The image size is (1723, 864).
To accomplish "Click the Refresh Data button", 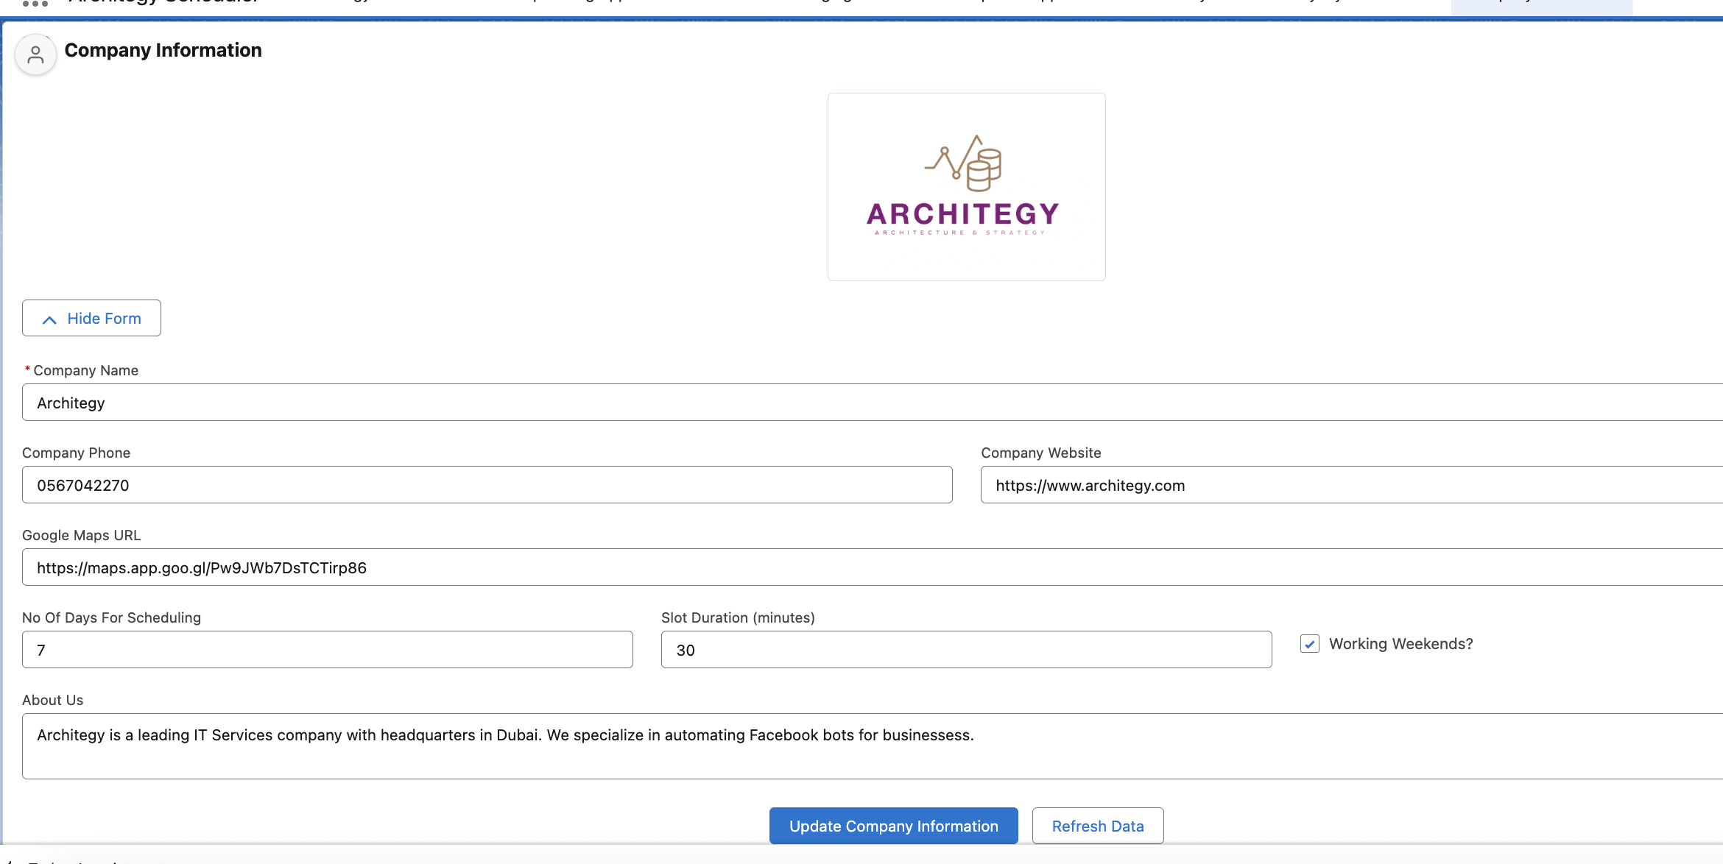I will pos(1097,826).
